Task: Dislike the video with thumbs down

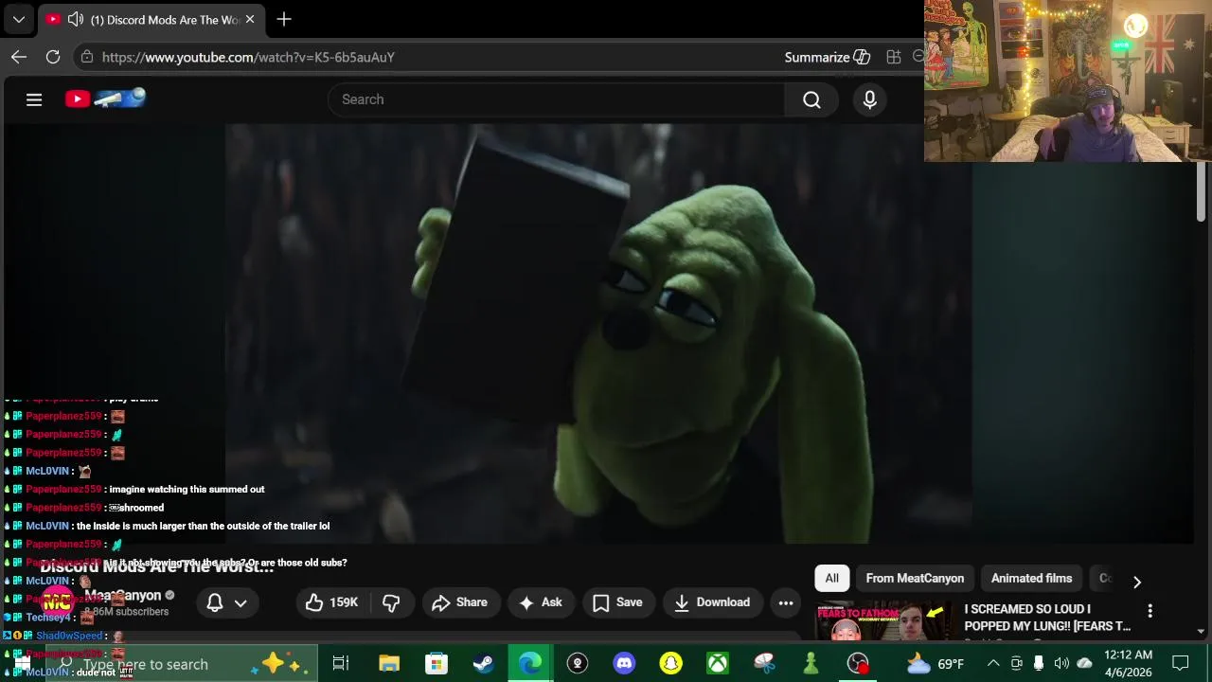Action: [x=390, y=602]
